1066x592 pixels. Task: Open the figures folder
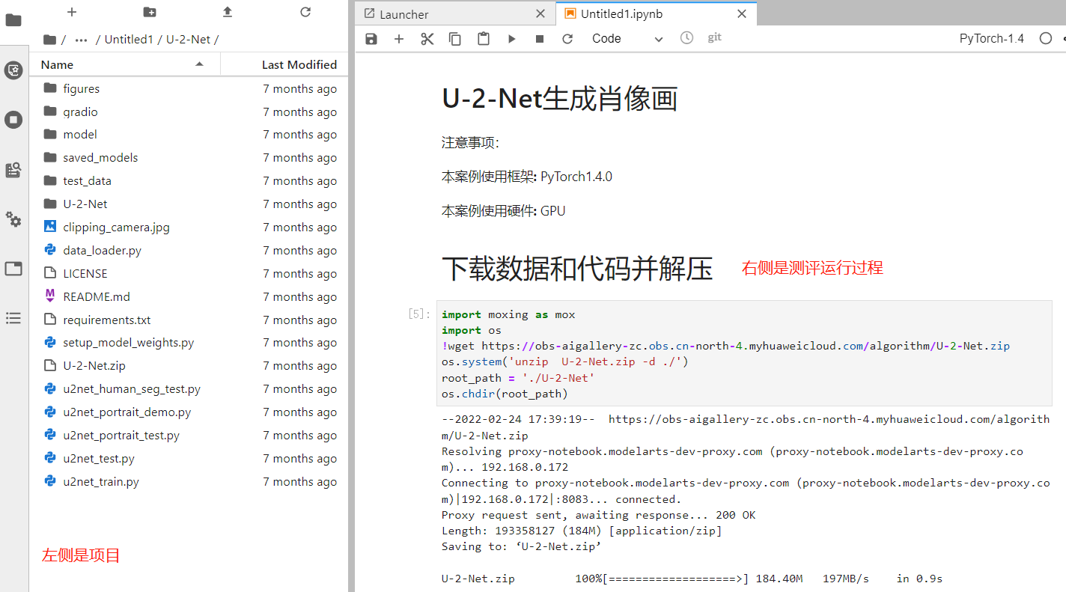190,88
